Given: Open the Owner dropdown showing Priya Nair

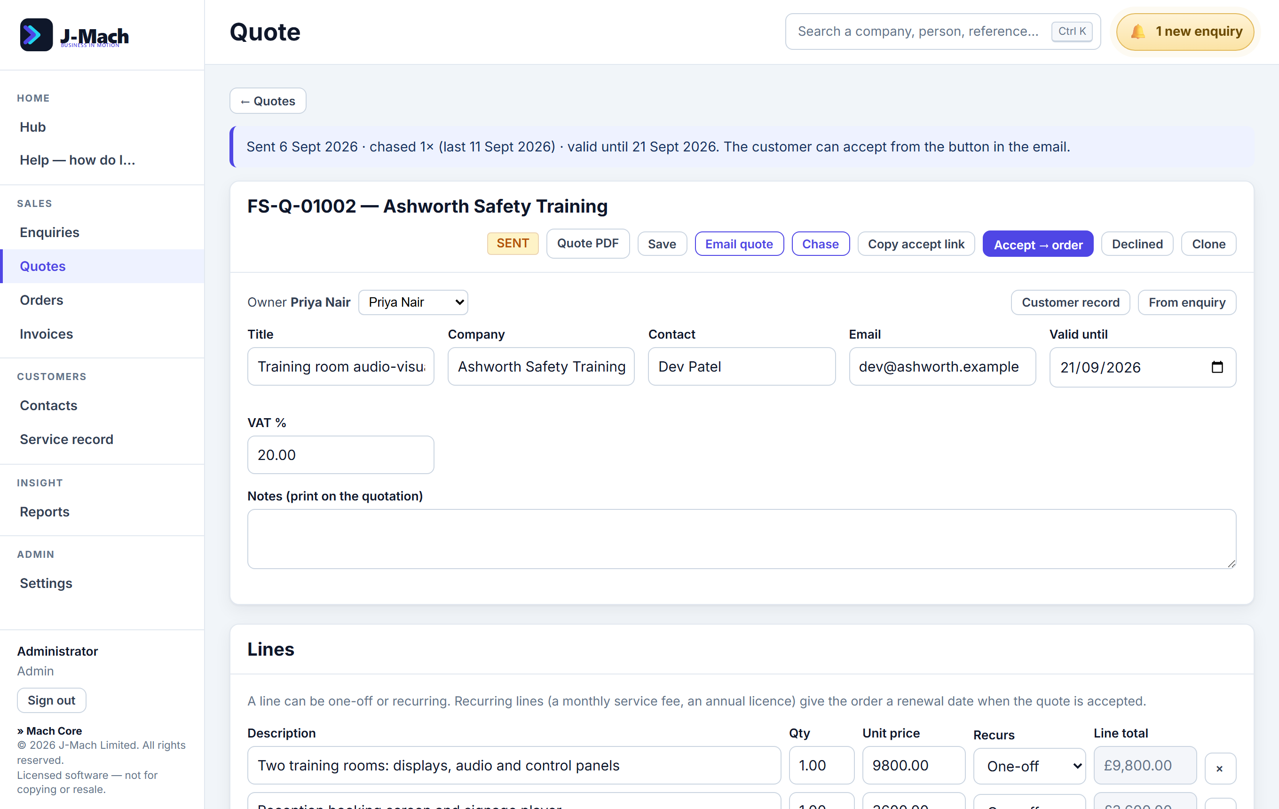Looking at the screenshot, I should [x=413, y=302].
